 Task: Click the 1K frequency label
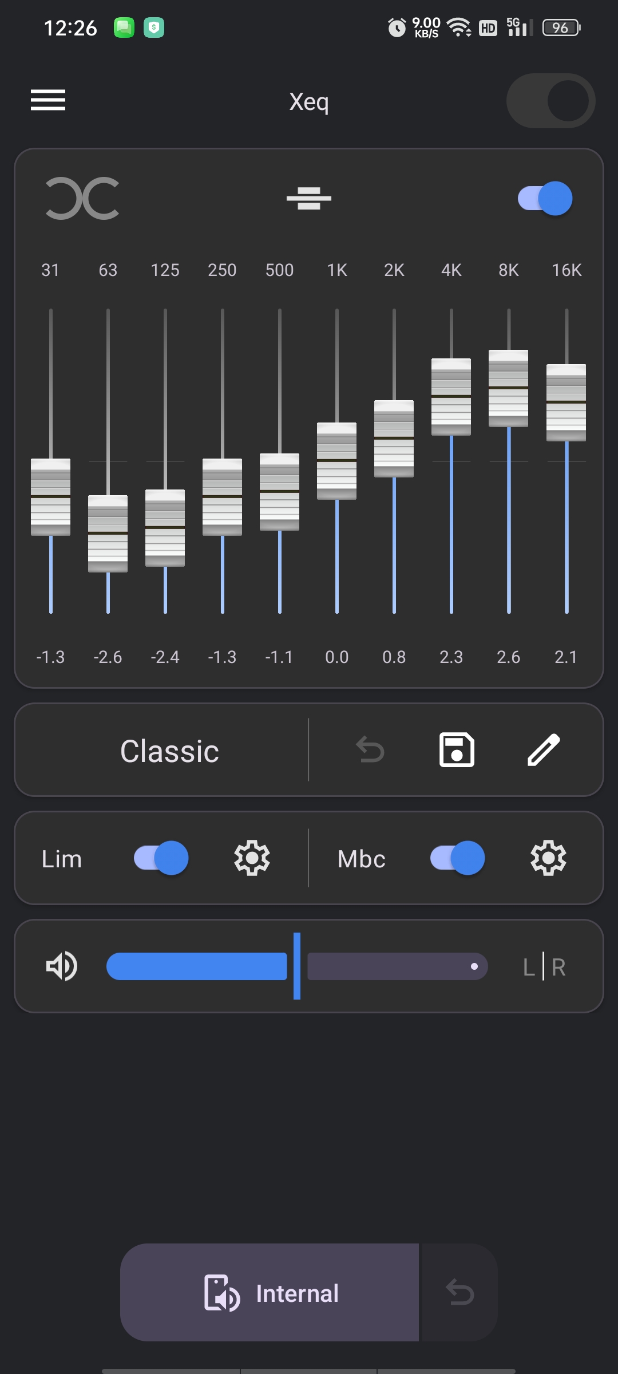pyautogui.click(x=337, y=270)
